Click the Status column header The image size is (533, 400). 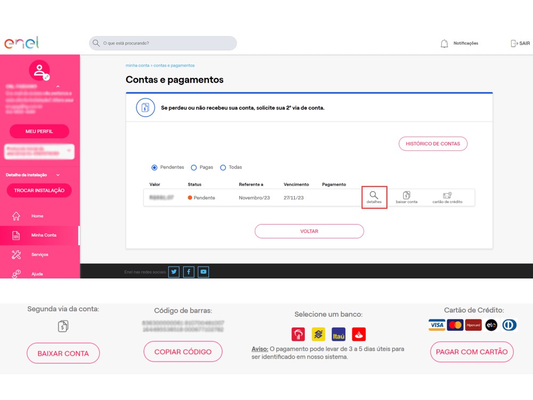pos(195,185)
